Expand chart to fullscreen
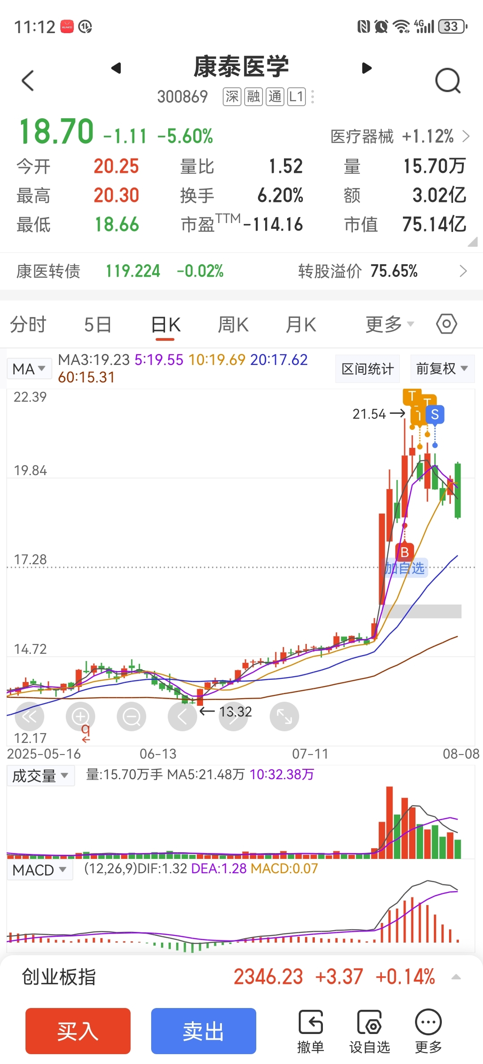 click(284, 716)
